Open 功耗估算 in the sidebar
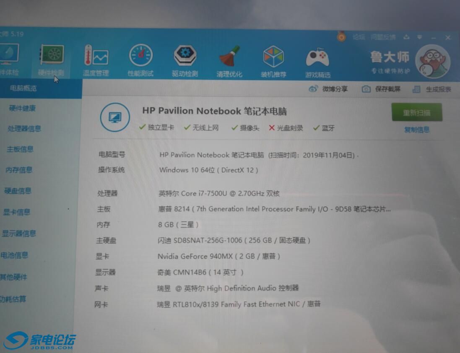 13,299
